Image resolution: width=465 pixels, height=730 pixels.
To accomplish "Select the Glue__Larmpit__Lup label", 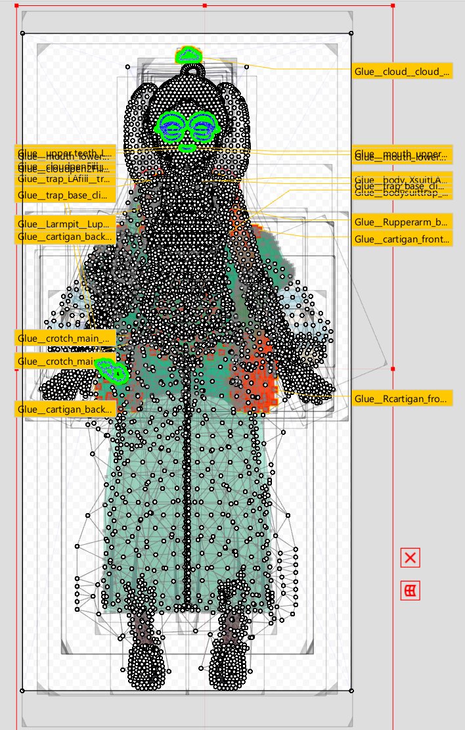I will tap(65, 224).
